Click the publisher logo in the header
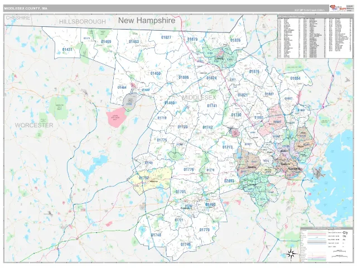Viewport: 357px width, 268px height. (338, 8)
